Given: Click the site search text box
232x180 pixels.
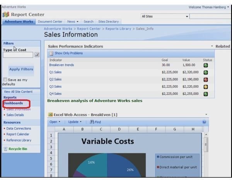Looking at the screenshot, I should click(210, 16).
